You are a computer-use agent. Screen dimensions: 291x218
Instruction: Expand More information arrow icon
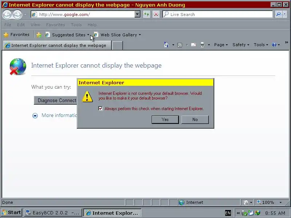pos(35,116)
